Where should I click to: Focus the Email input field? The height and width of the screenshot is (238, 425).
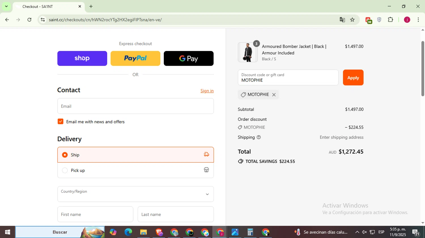(135, 106)
